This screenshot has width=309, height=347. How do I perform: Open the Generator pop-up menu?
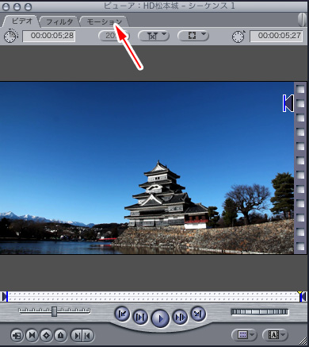274,335
